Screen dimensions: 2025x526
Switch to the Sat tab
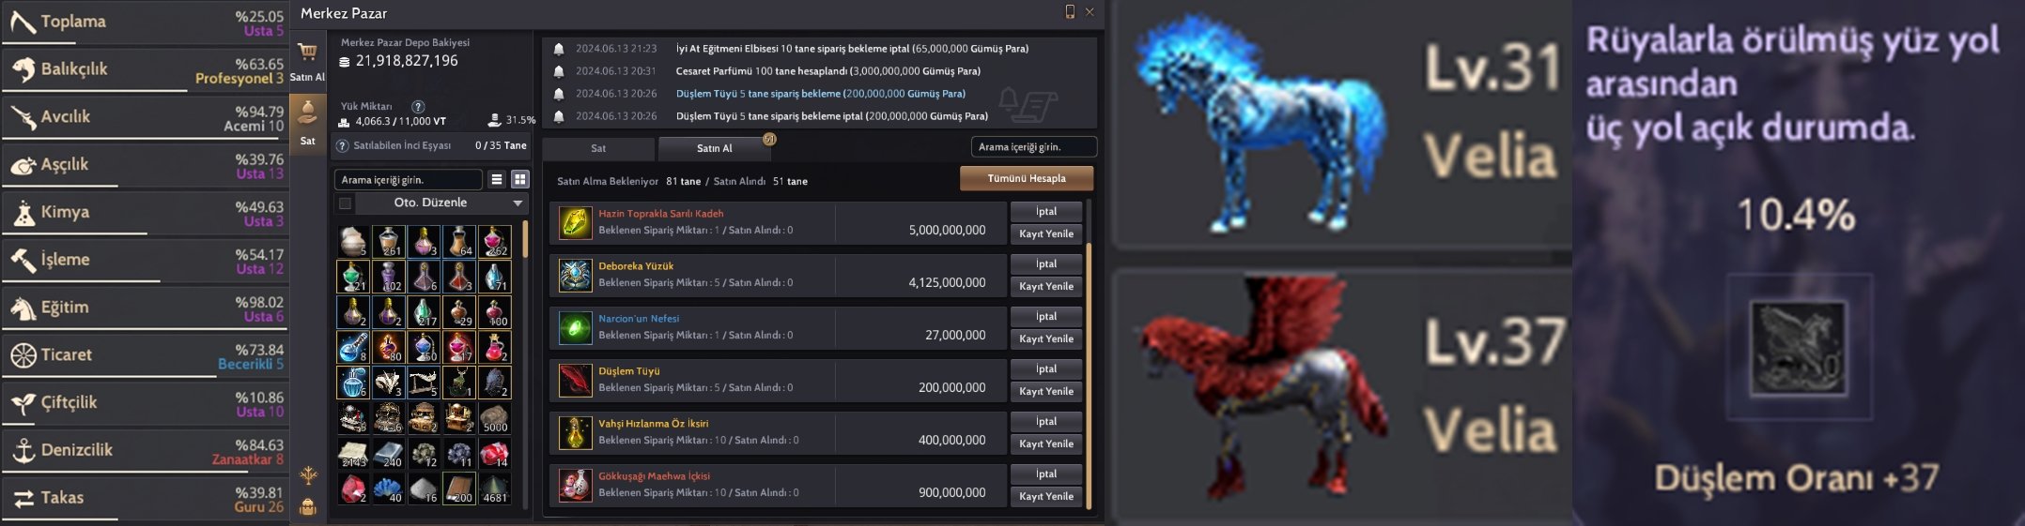(598, 148)
